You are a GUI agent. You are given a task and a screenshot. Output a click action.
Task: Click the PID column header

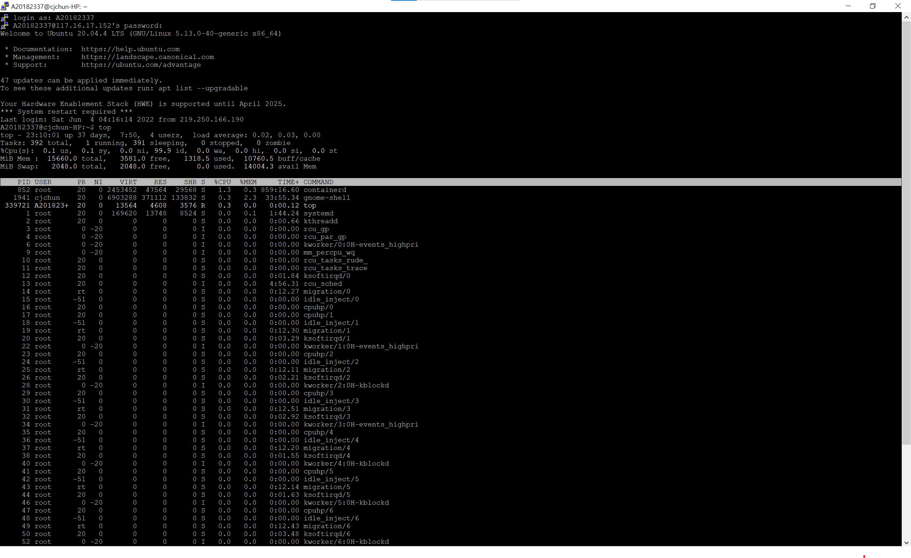pyautogui.click(x=23, y=182)
